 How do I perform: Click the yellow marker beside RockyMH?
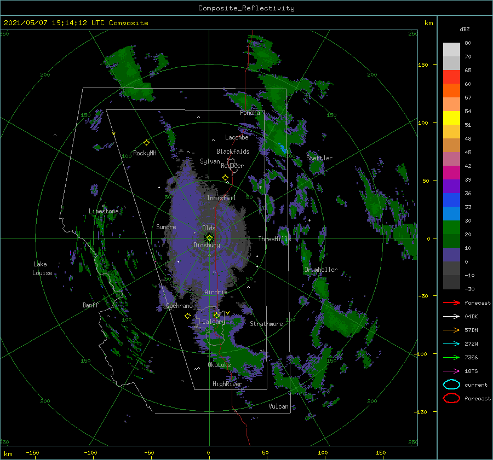point(146,143)
